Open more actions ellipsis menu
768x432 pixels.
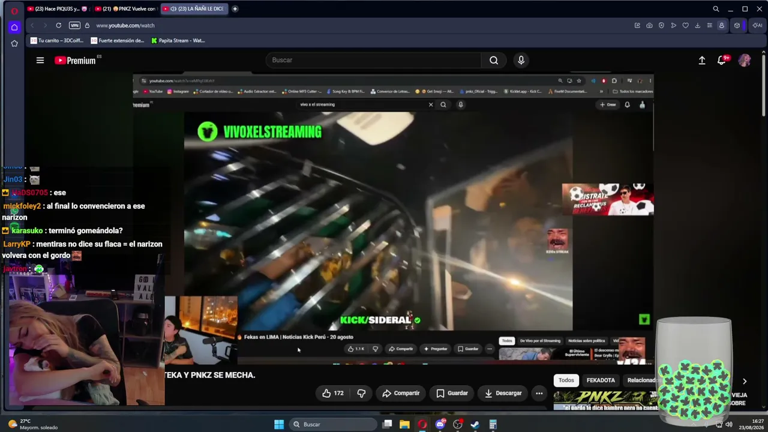[539, 393]
